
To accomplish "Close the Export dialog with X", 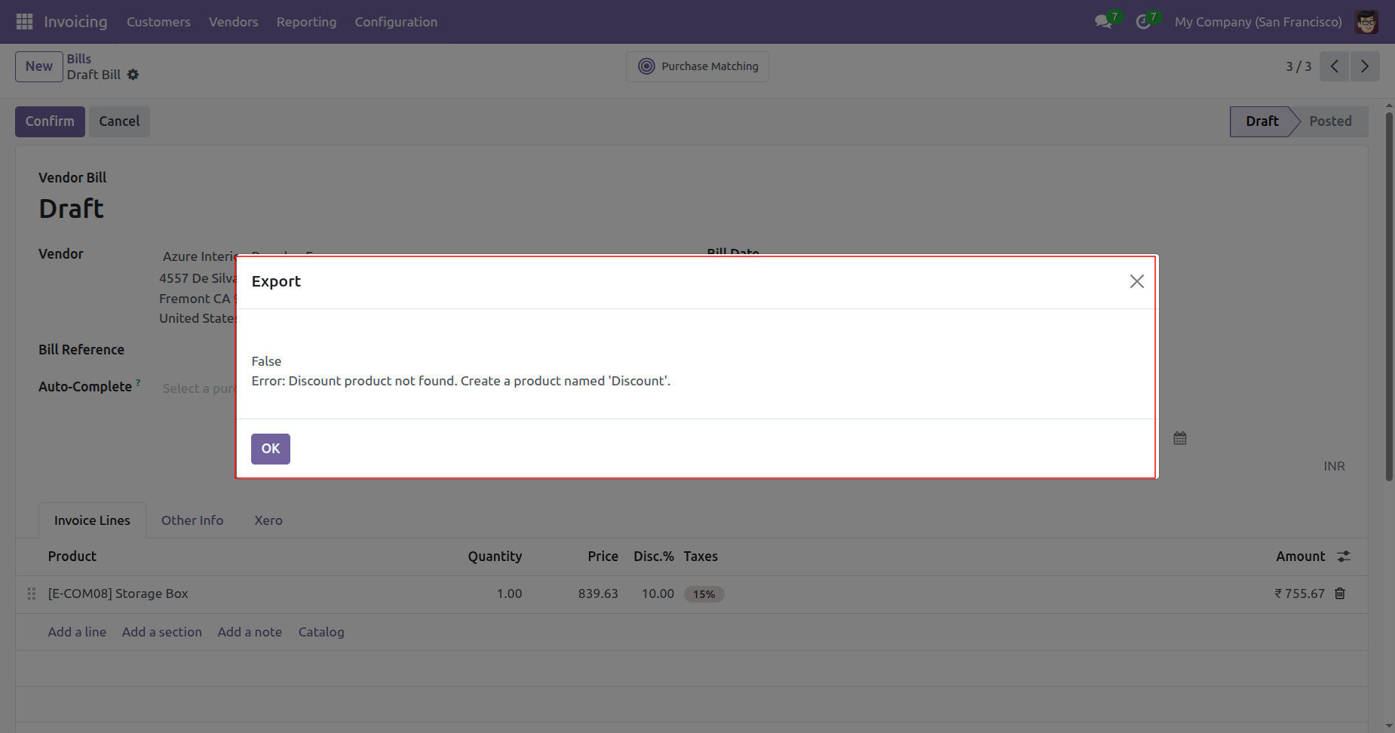I will pos(1137,281).
